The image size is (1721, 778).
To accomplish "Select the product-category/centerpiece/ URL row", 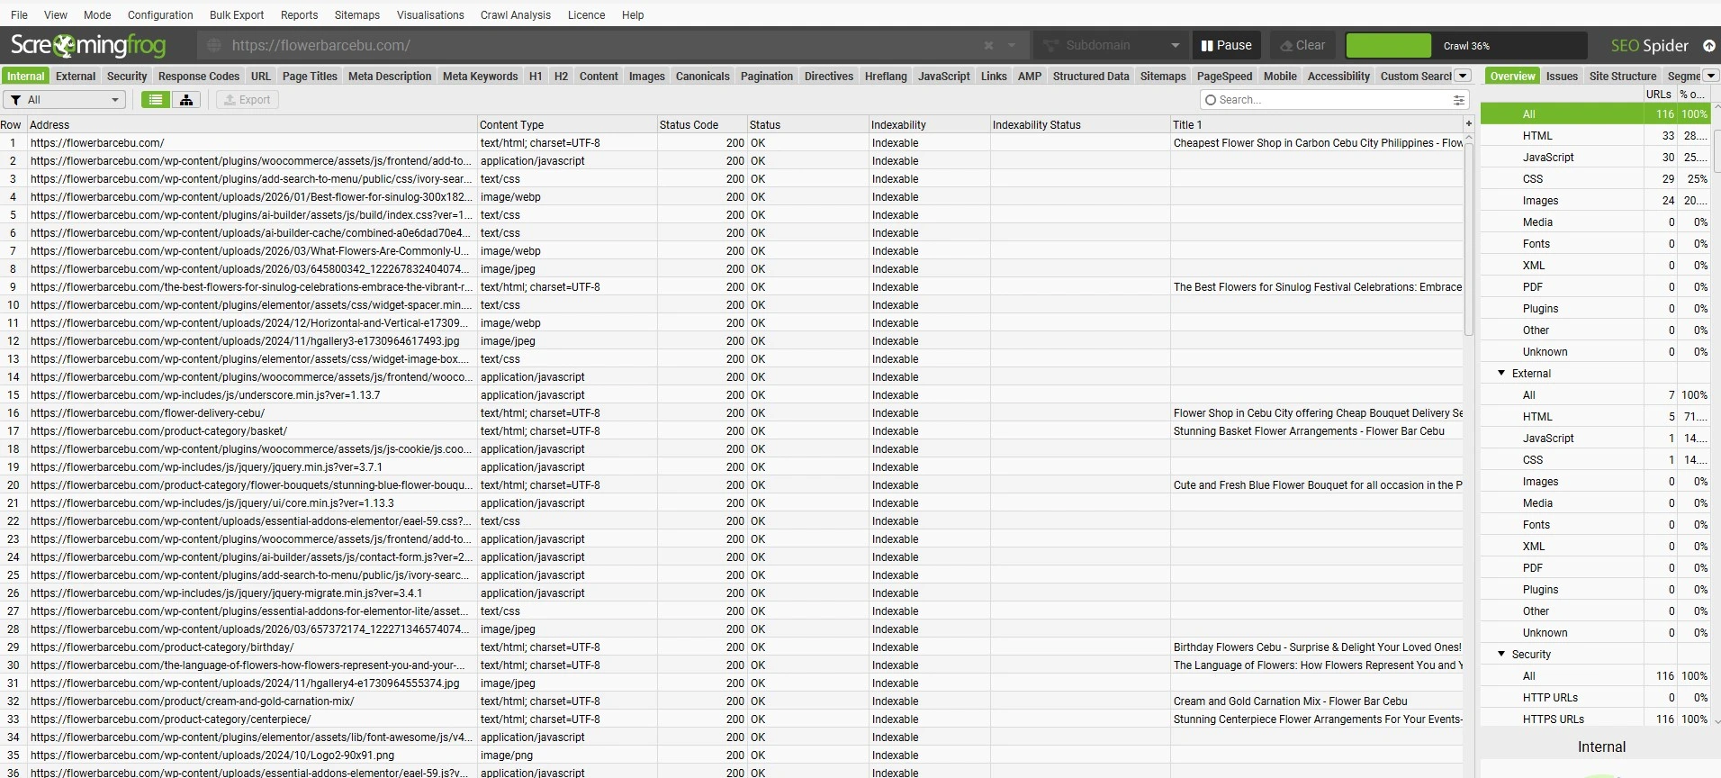I will click(731, 719).
